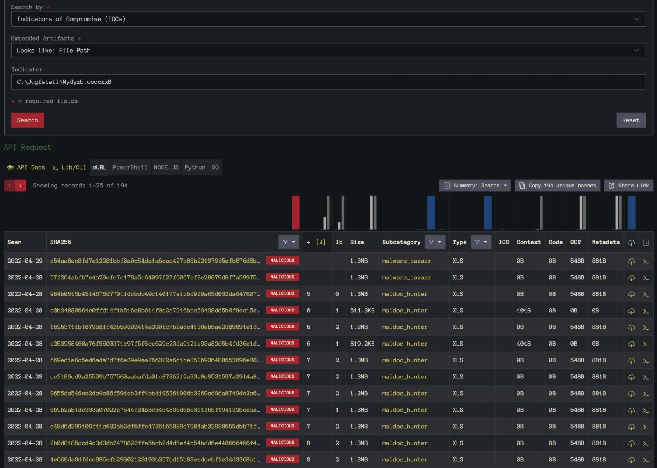
Task: Open CLI prompt icon for hash c253958460a76f56
Action: point(646,344)
